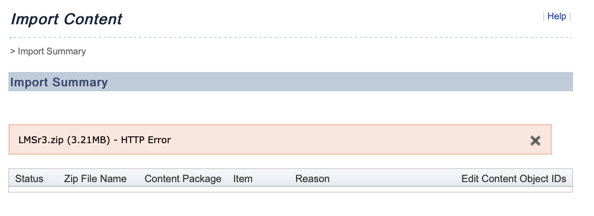Sort by Zip File Name column
594x216 pixels.
pos(95,179)
